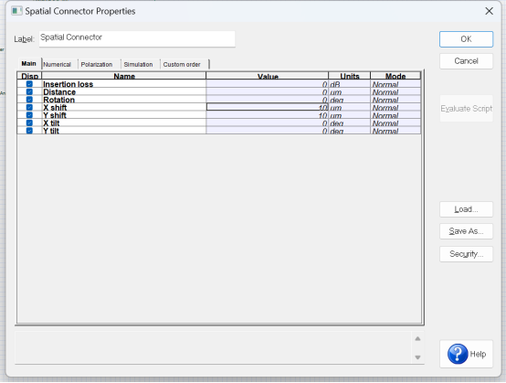Screen dimensions: 506x383
Task: Click the deg units cell for X tilt
Action: click(x=350, y=122)
